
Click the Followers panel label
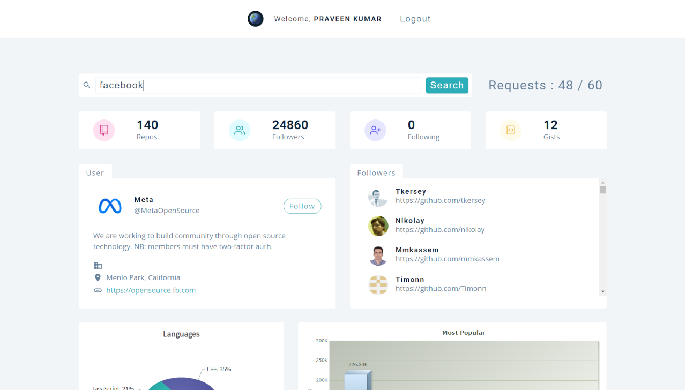376,173
